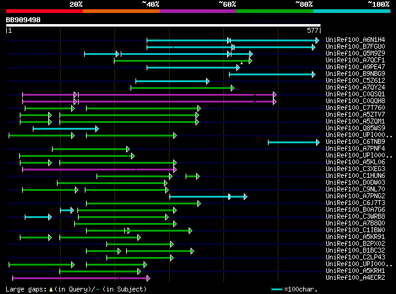This screenshot has width=396, height=294.
Task: Select hit label UniRef100_A7PNF4
Action: 355,149
